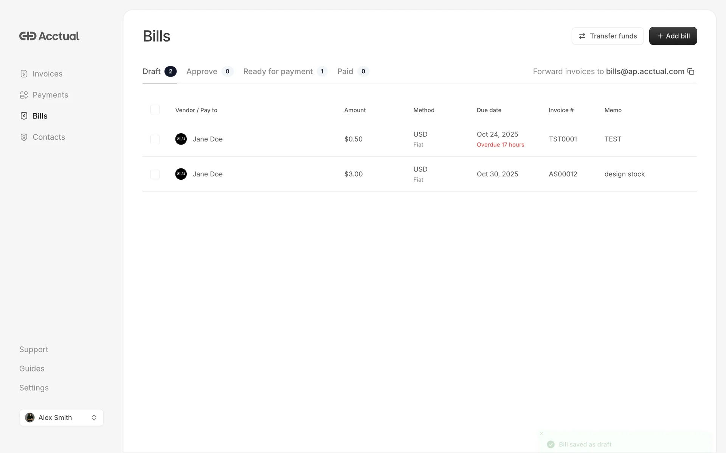The image size is (726, 453).
Task: Open Payments section icon
Action: point(24,95)
